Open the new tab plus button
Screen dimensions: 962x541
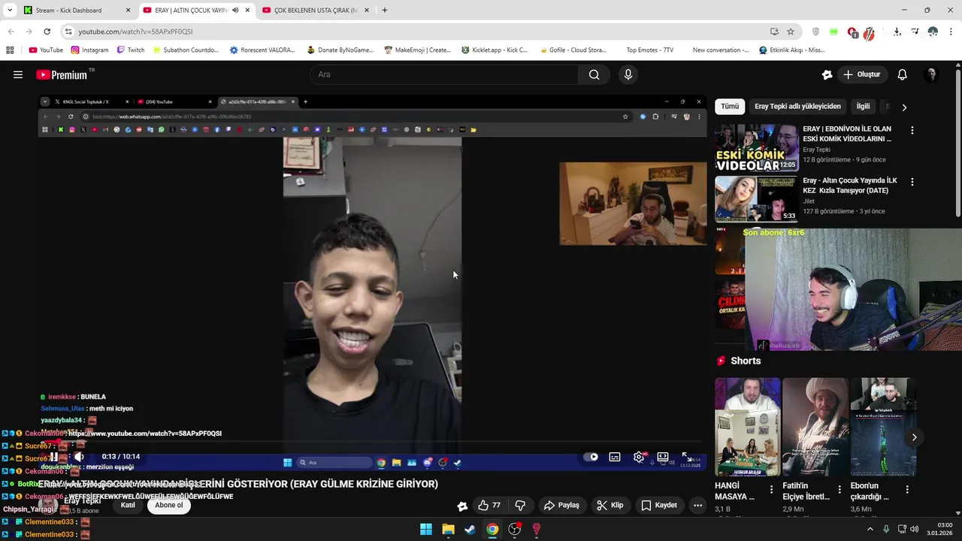(x=385, y=11)
